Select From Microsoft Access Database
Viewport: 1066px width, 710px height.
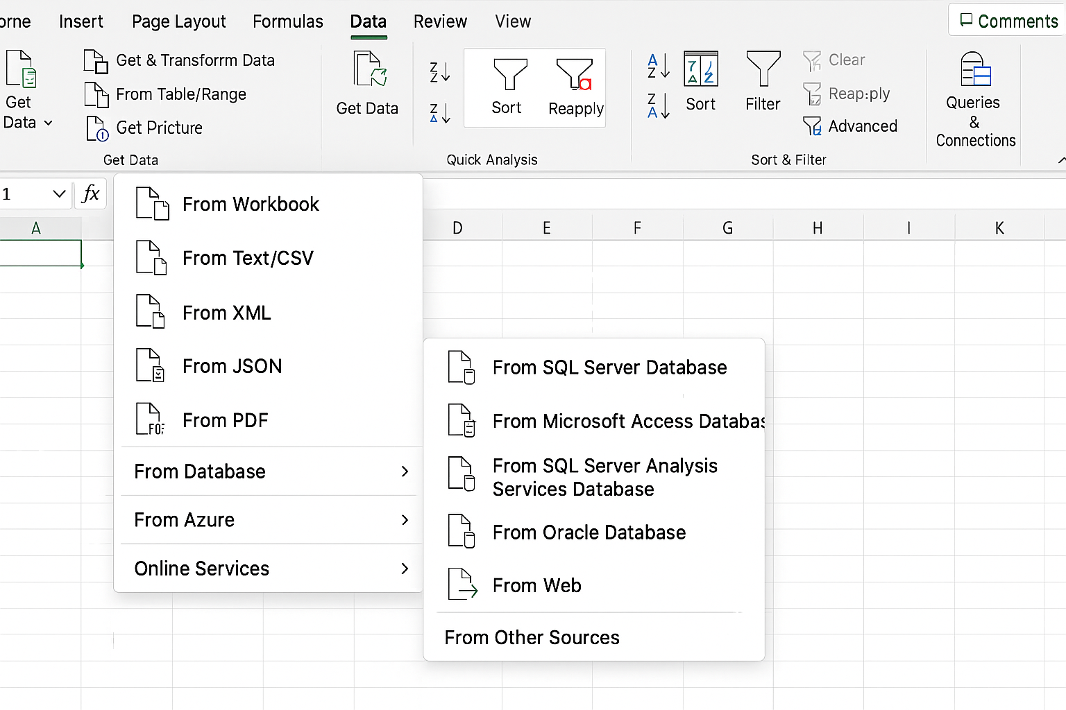(x=594, y=421)
